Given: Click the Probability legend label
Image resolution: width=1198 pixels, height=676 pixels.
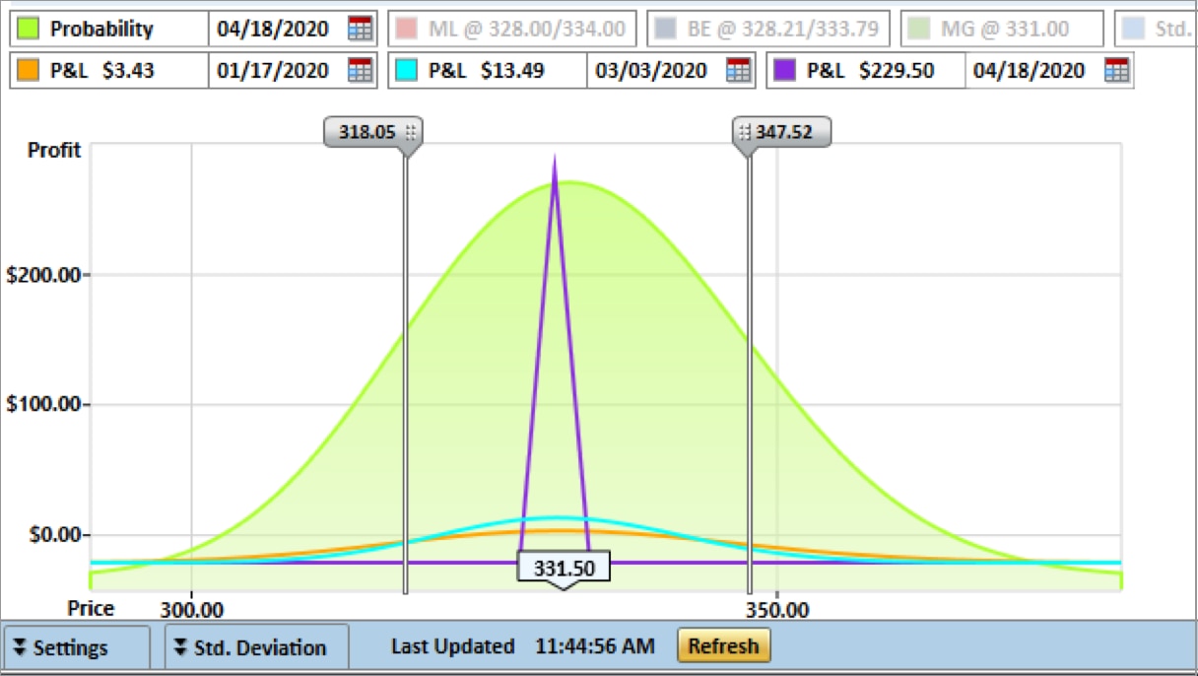Looking at the screenshot, I should click(101, 29).
